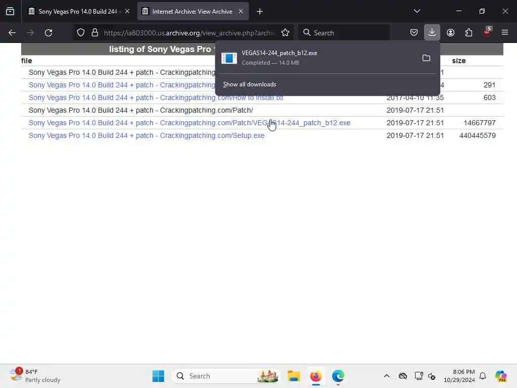
Task: Open the network display tray icon
Action: coord(419,376)
